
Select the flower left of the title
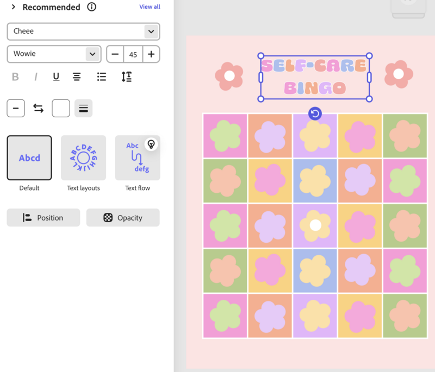229,76
